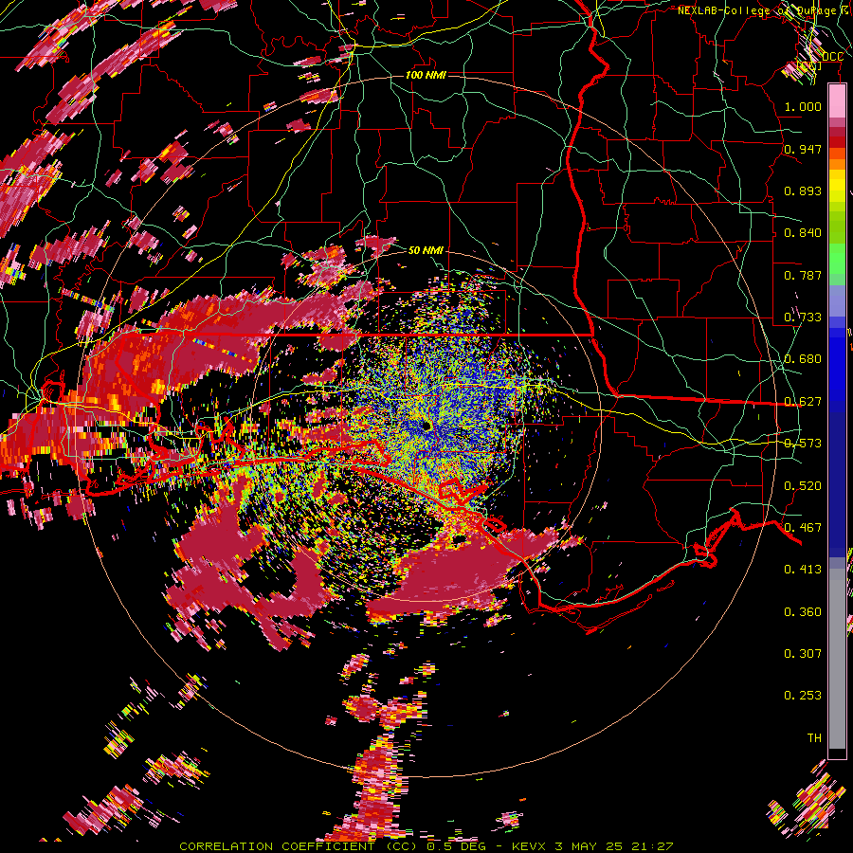Click the yellow segment of the color bar
Screen dimensions: 853x853
click(x=837, y=187)
